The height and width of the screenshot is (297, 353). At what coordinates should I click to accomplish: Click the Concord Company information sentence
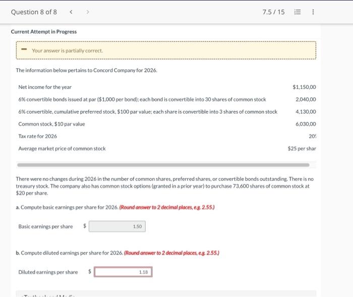[x=87, y=70]
